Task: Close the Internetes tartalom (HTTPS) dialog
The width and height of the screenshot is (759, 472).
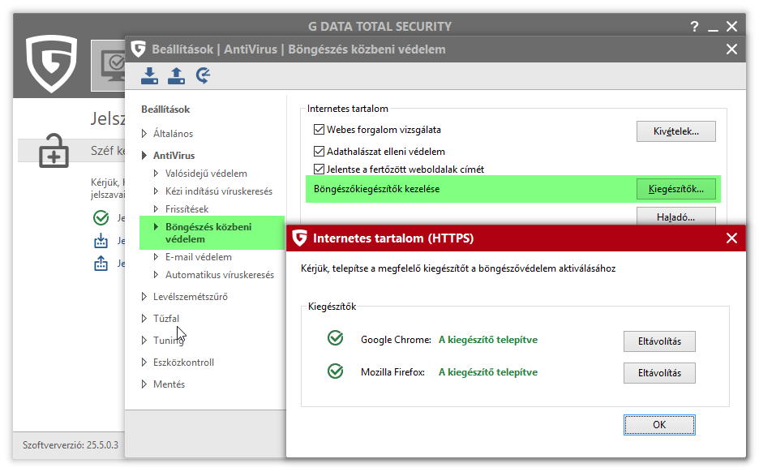Action: pos(731,238)
